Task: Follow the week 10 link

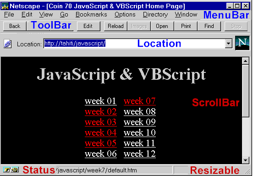Action: point(140,133)
